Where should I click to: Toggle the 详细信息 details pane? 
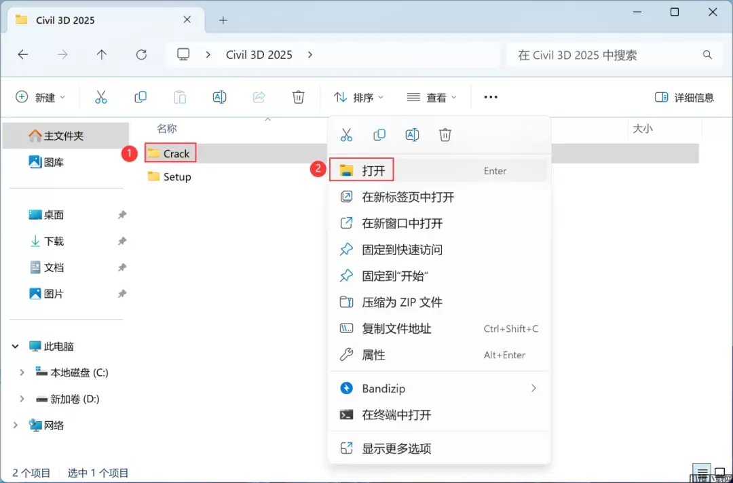point(684,97)
